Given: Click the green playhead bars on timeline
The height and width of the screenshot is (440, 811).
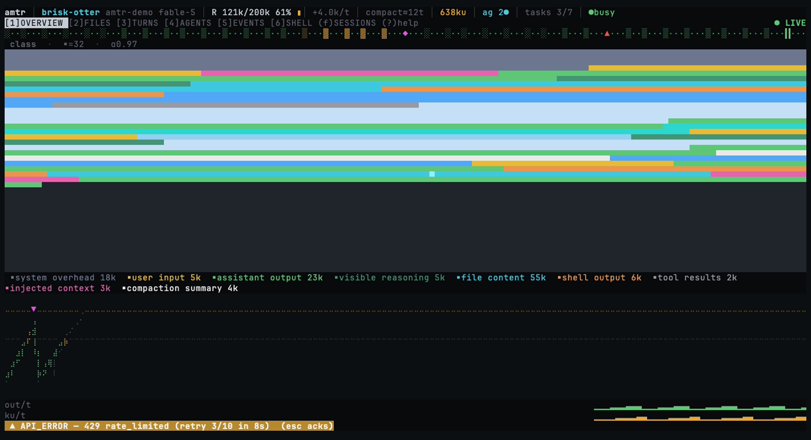Looking at the screenshot, I should [x=788, y=34].
